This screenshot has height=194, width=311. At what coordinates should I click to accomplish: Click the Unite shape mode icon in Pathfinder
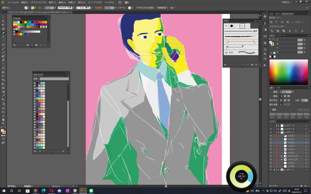(271, 22)
